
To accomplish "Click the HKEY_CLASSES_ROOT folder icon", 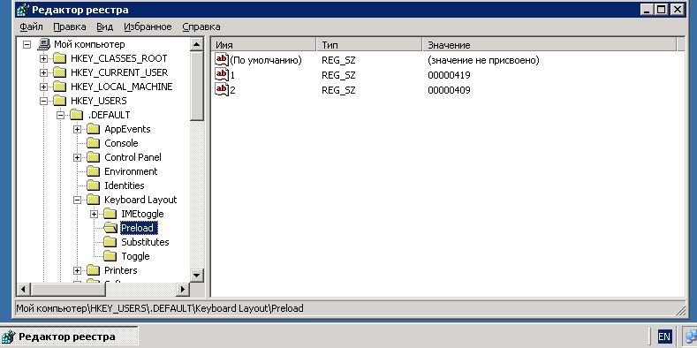I will pos(59,58).
